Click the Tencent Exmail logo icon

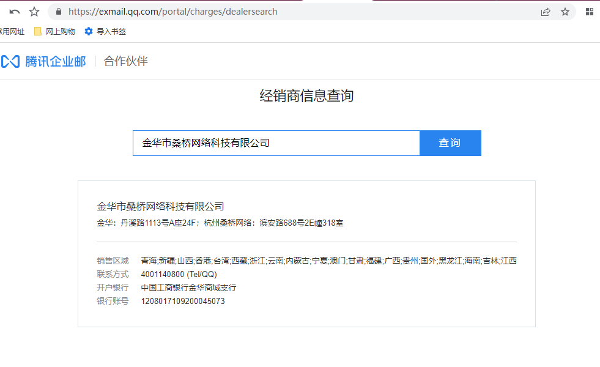(10, 61)
